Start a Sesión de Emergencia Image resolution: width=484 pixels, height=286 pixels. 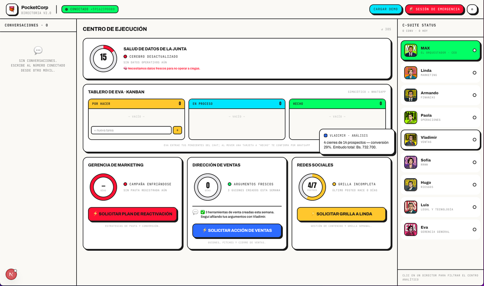[x=434, y=9]
